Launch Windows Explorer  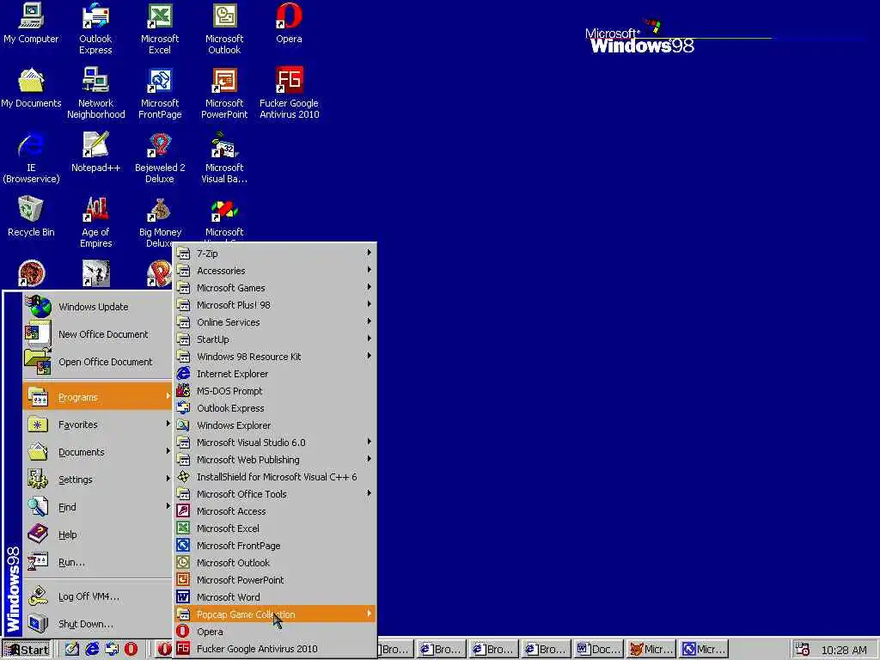[x=274, y=425]
